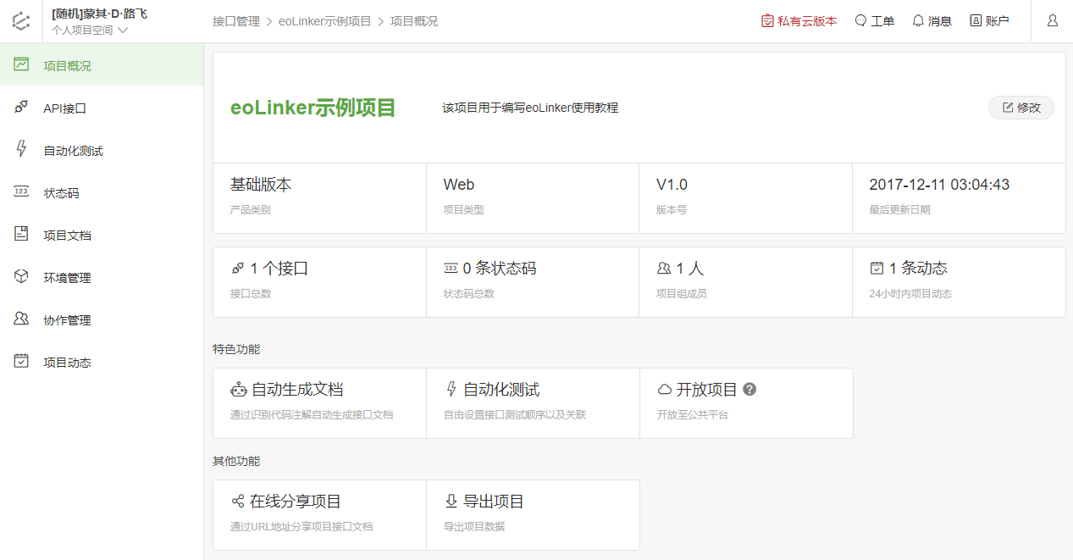Image resolution: width=1073 pixels, height=560 pixels.
Task: View 项目动态 in the sidebar
Action: [x=102, y=362]
